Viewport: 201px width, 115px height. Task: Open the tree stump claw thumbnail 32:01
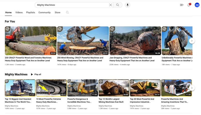pos(83,41)
